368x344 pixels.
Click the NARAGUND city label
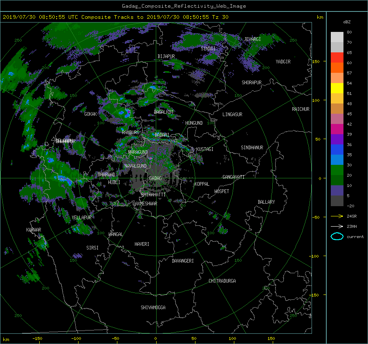click(138, 152)
